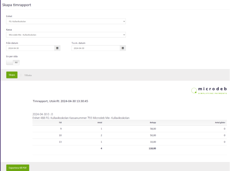Toggle the En per sida switch
Screen dimensions: 230x171
(13, 62)
